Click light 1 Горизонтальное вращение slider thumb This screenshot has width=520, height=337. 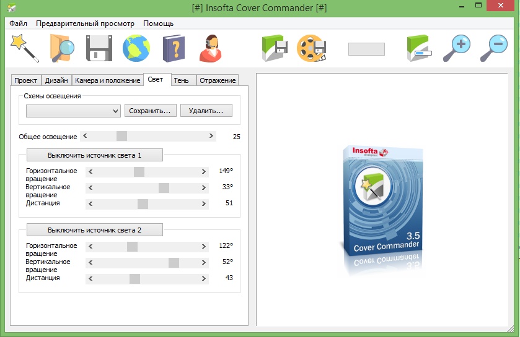click(x=139, y=172)
